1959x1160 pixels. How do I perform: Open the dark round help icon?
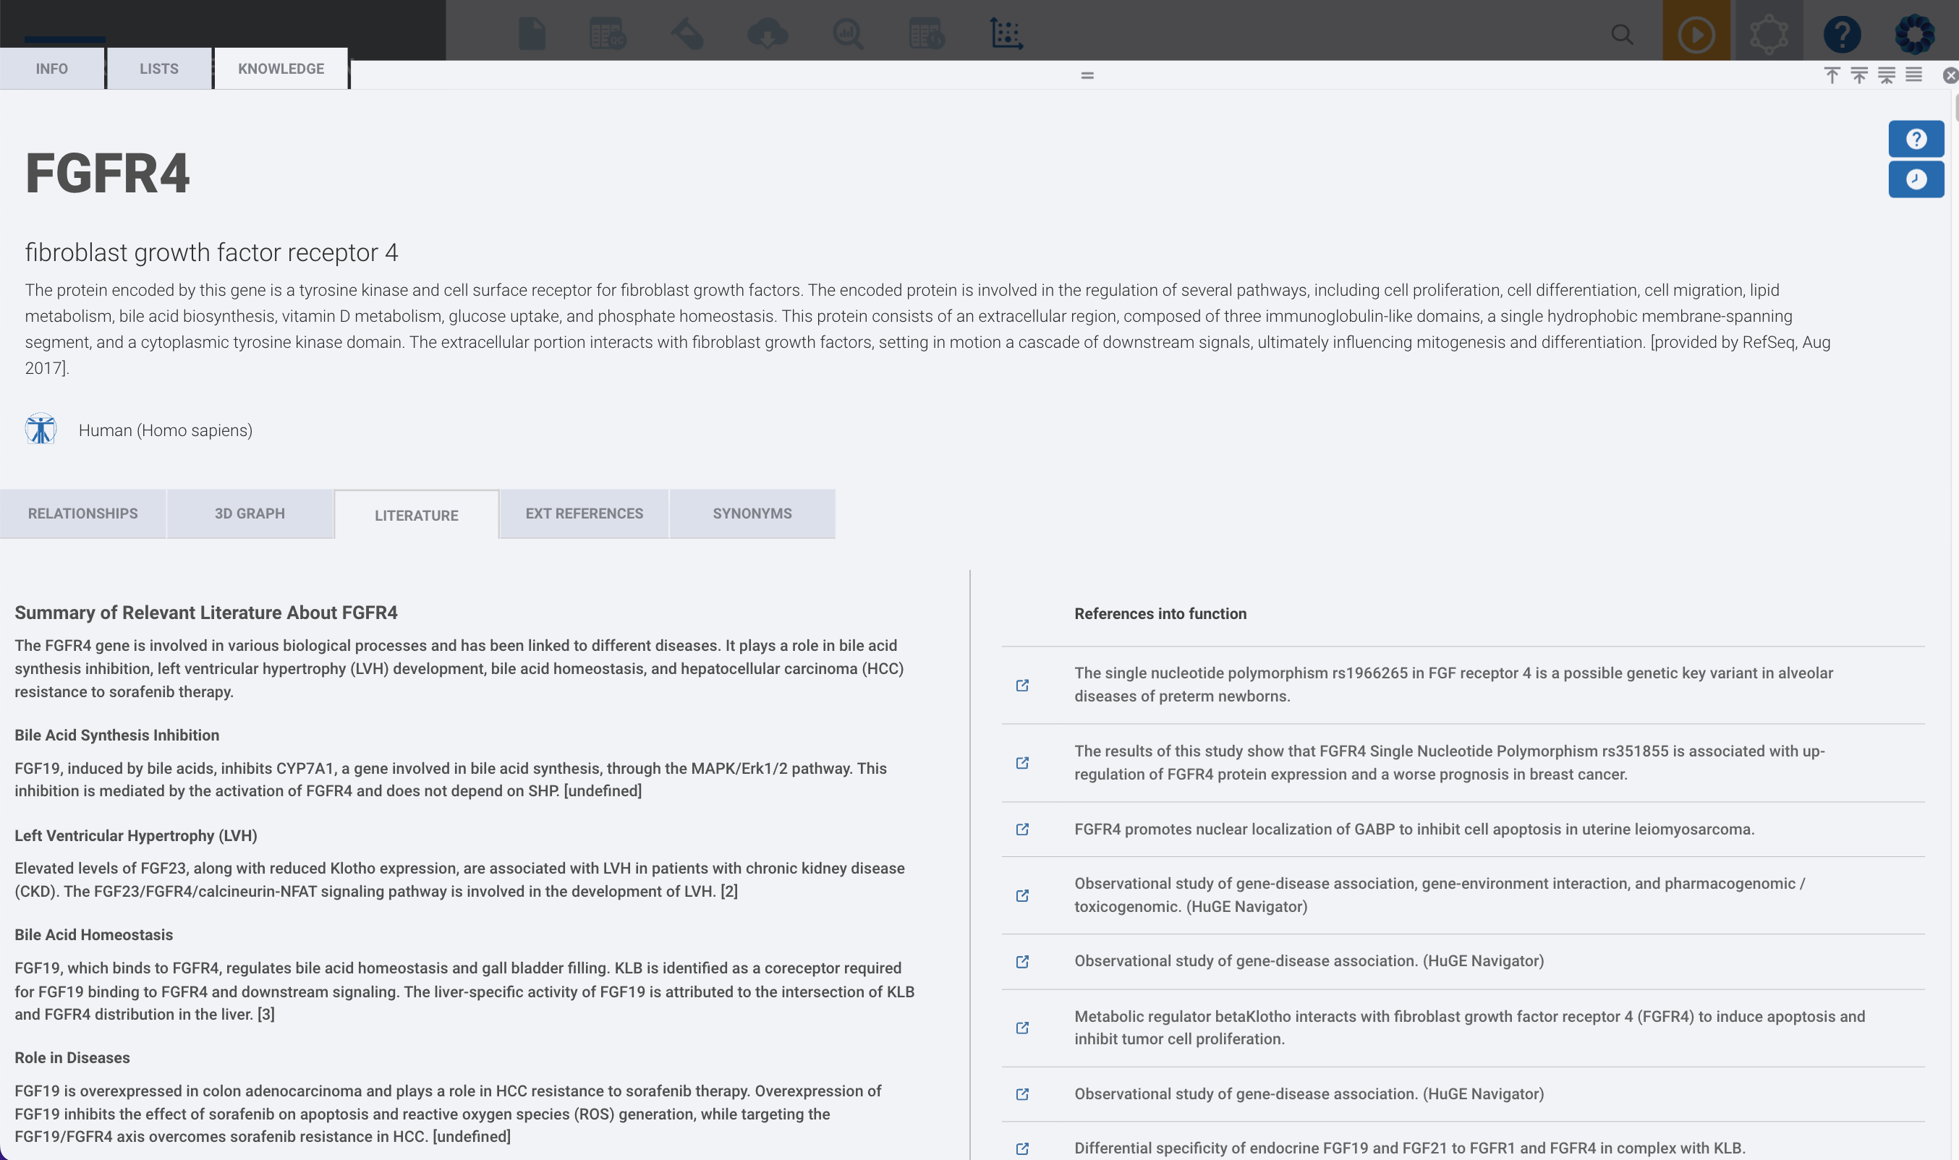1842,35
